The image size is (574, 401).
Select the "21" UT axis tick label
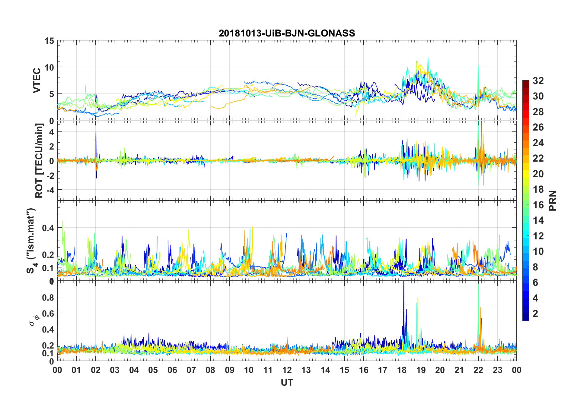459,370
